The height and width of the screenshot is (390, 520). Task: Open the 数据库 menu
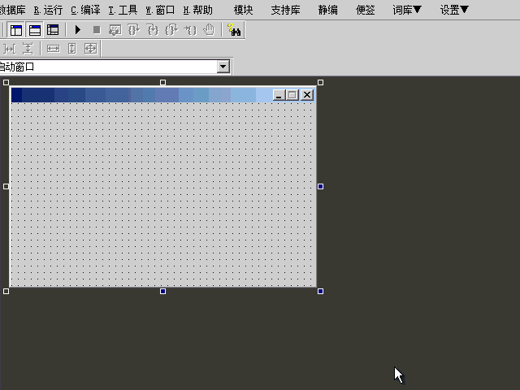point(13,10)
